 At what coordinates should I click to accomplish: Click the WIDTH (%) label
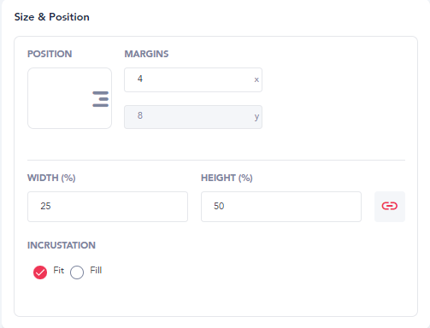pyautogui.click(x=51, y=178)
